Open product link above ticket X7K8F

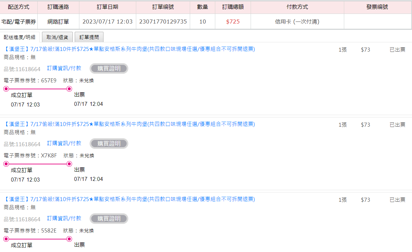[129, 124]
